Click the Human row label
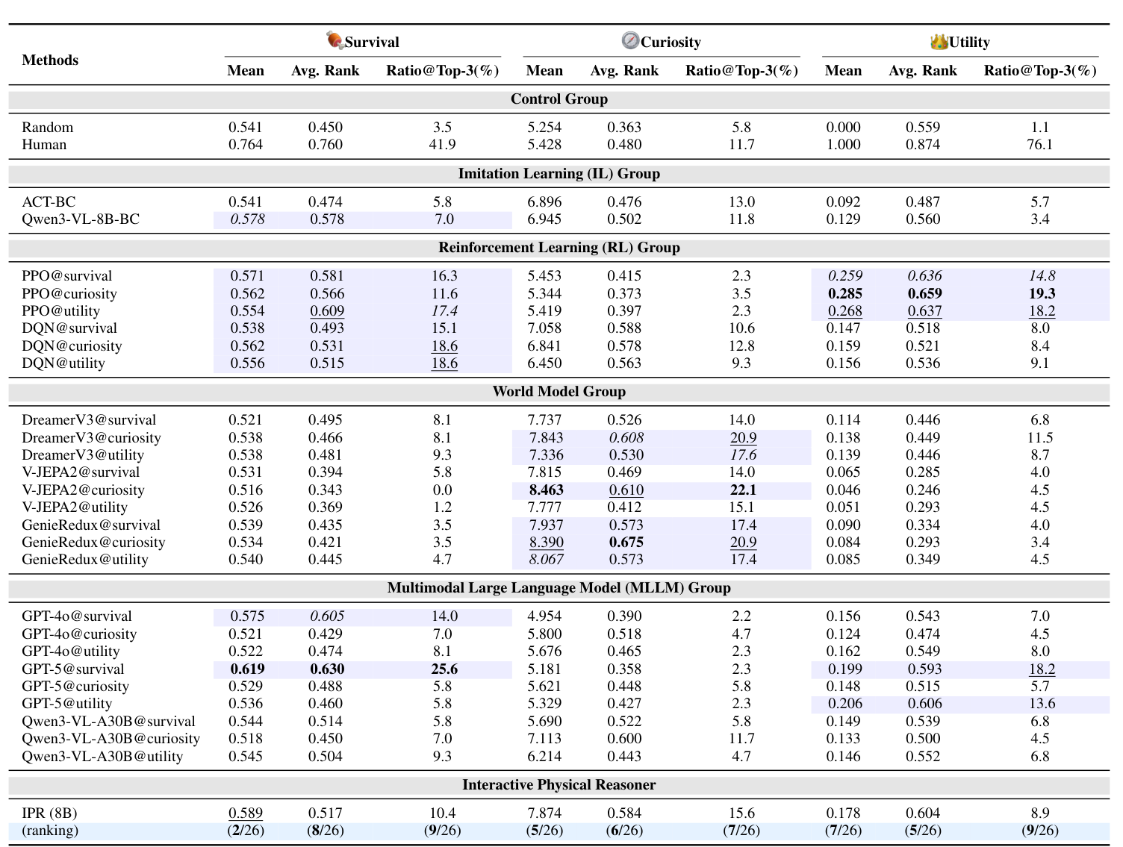This screenshot has width=1123, height=847. [44, 145]
